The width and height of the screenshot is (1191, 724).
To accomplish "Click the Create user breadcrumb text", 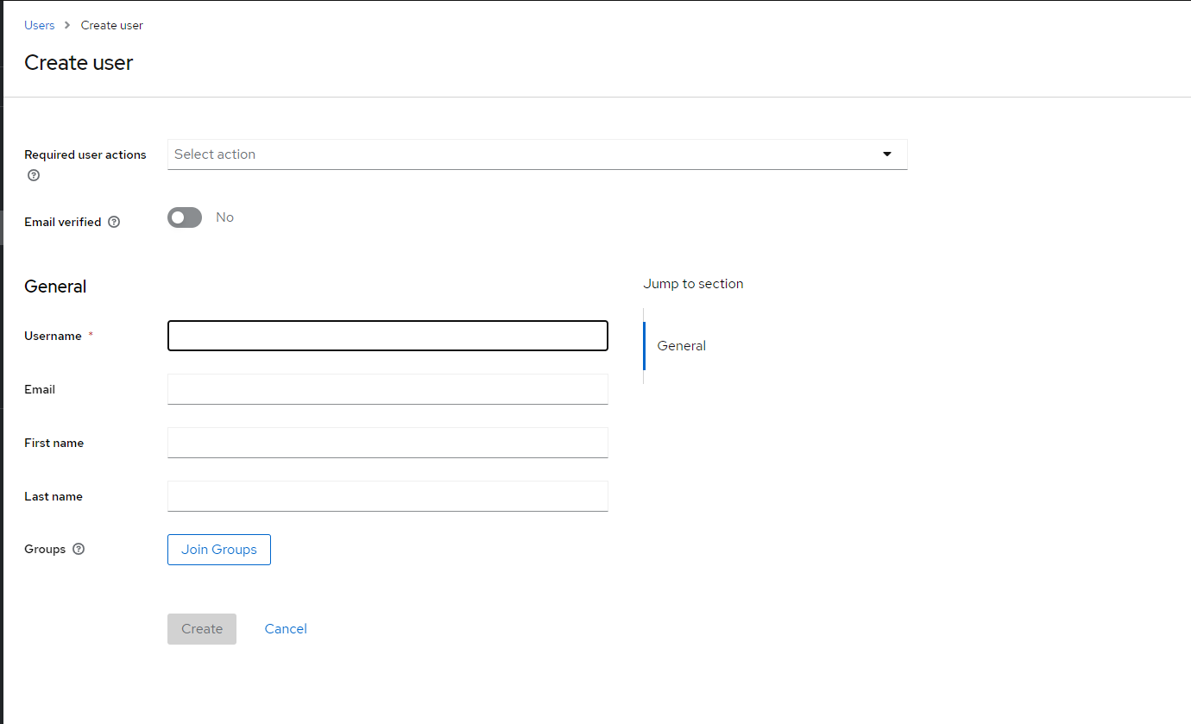I will click(112, 25).
